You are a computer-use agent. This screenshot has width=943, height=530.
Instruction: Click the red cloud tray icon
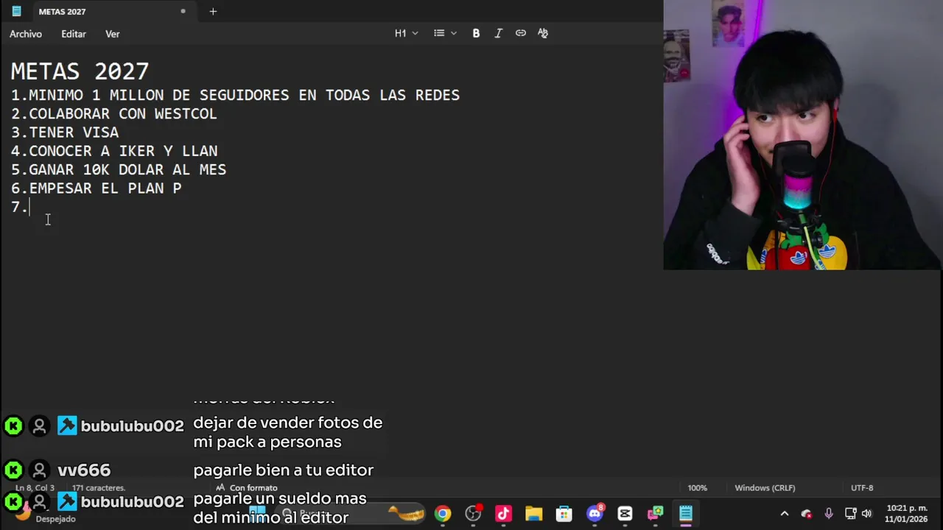pos(807,514)
